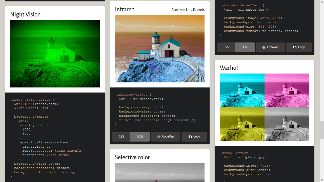Click the Warhol four-panel preview image

point(265,107)
